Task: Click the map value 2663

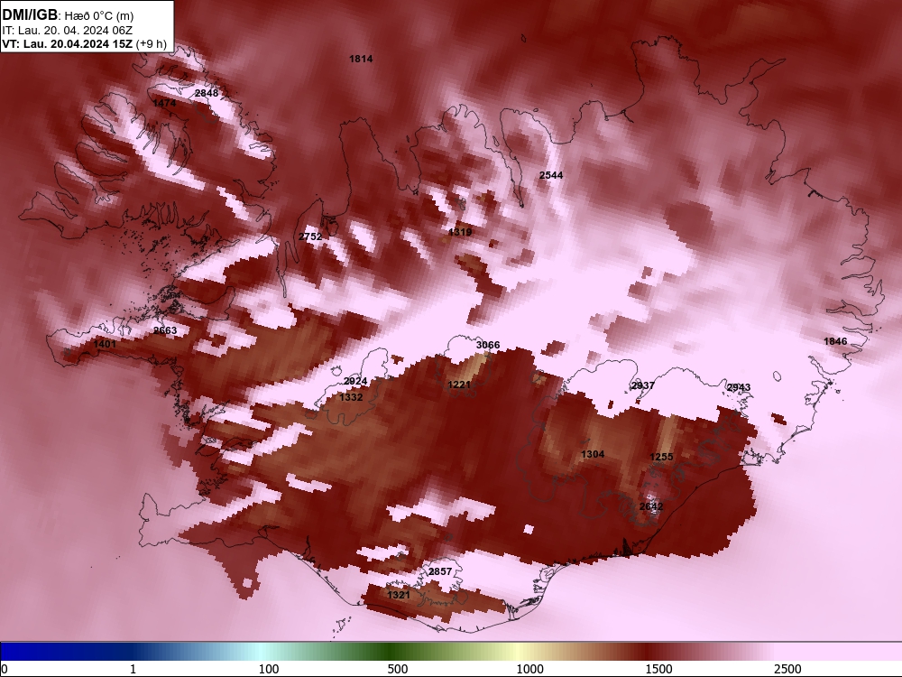Action: pos(165,330)
